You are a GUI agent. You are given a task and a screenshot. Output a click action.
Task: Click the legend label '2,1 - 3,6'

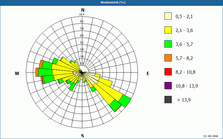[x=184, y=31]
